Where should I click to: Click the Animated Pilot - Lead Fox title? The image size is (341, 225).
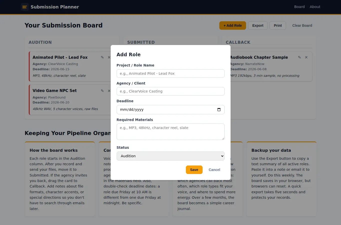(x=60, y=57)
